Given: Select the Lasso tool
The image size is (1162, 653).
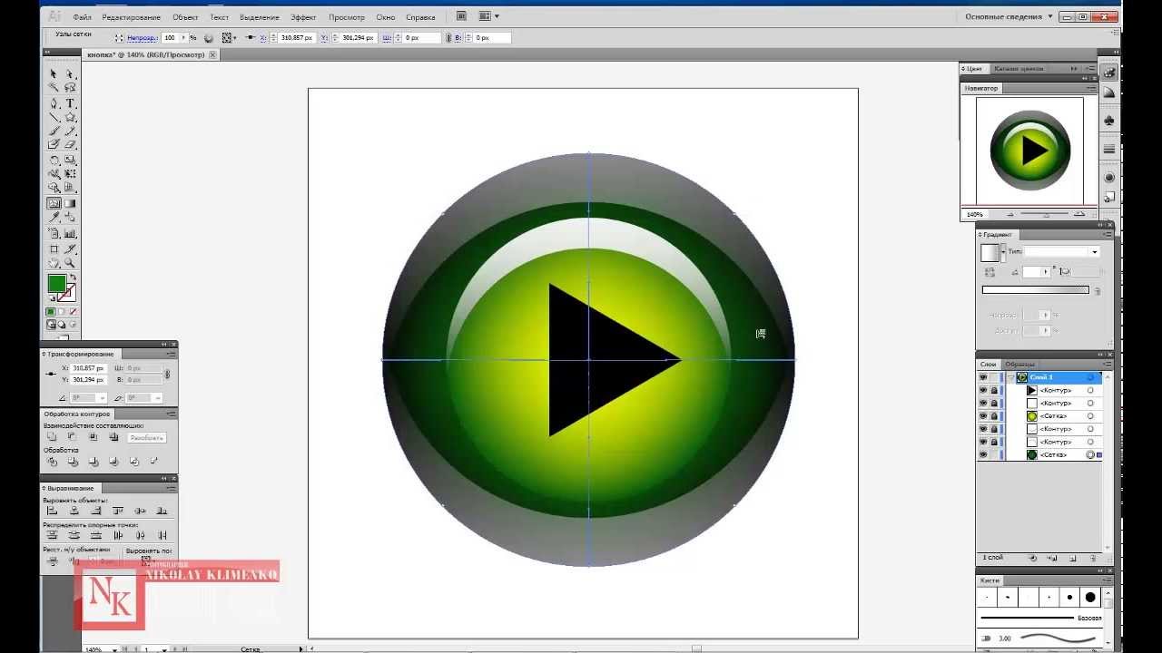Looking at the screenshot, I should 70,87.
